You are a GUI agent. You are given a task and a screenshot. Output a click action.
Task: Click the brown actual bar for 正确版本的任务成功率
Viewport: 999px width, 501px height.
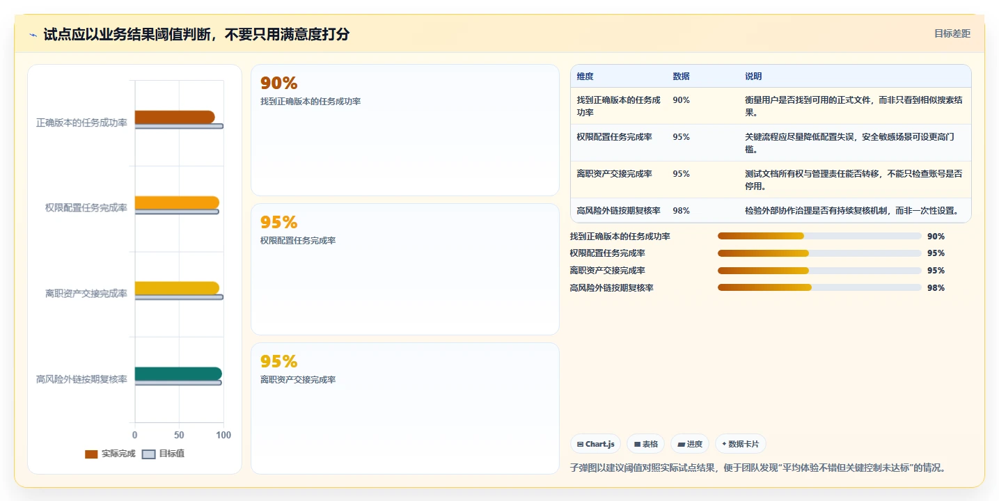175,117
